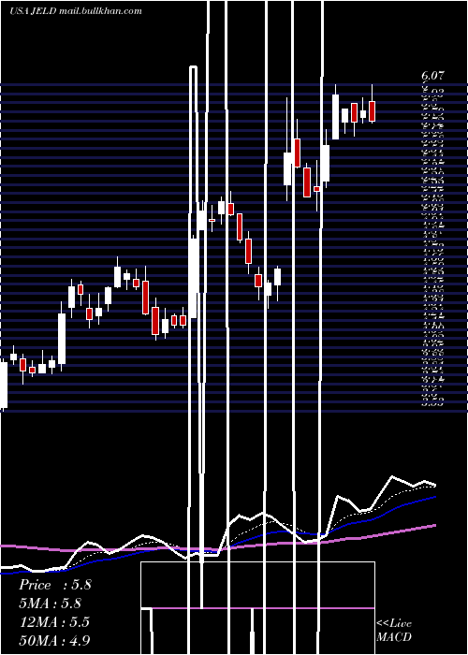
Task: Click the 'MACD' label
Action: pos(394,637)
